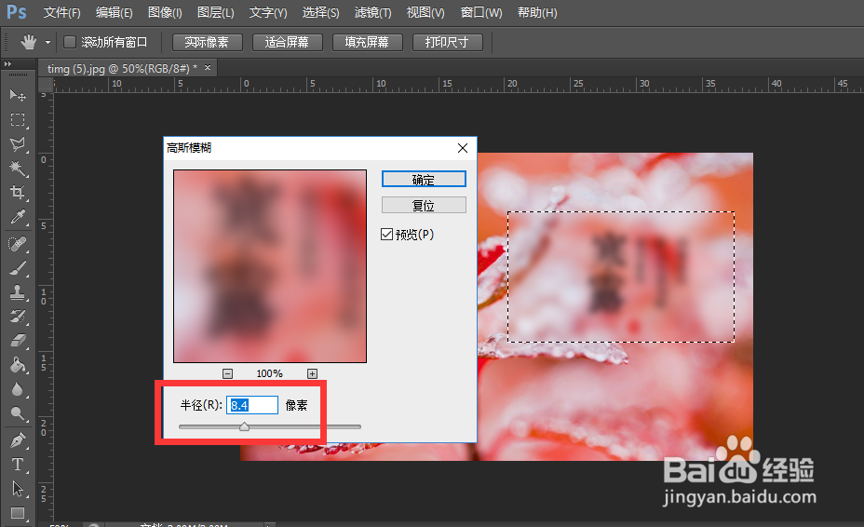
Task: Switch to the timg (5).jpg document tab
Action: point(122,68)
